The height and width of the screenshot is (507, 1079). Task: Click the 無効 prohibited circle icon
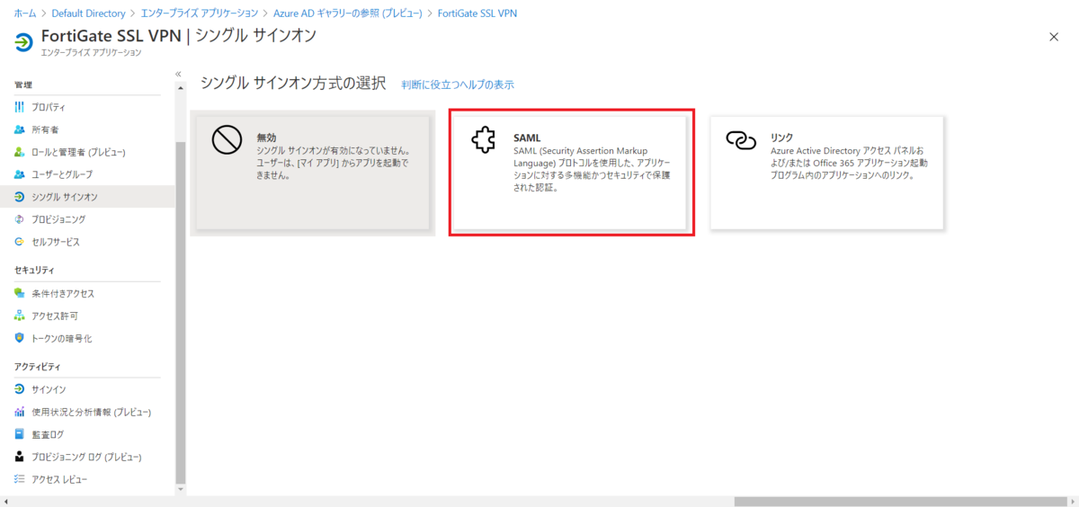[x=227, y=139]
